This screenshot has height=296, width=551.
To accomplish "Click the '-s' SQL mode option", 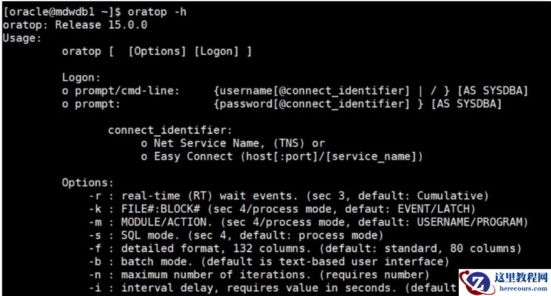I will coord(95,235).
